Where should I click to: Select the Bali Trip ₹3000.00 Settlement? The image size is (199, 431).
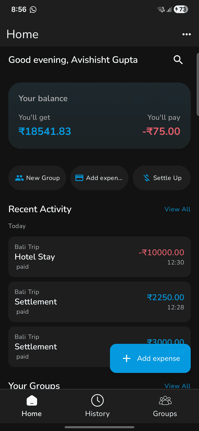tap(62, 346)
